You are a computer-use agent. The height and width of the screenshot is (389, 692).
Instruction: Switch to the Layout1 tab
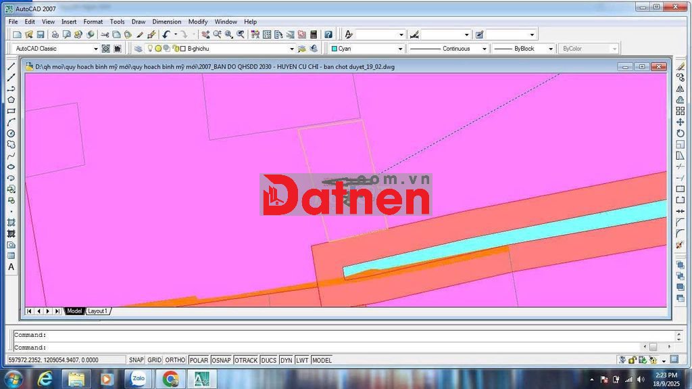tap(97, 311)
